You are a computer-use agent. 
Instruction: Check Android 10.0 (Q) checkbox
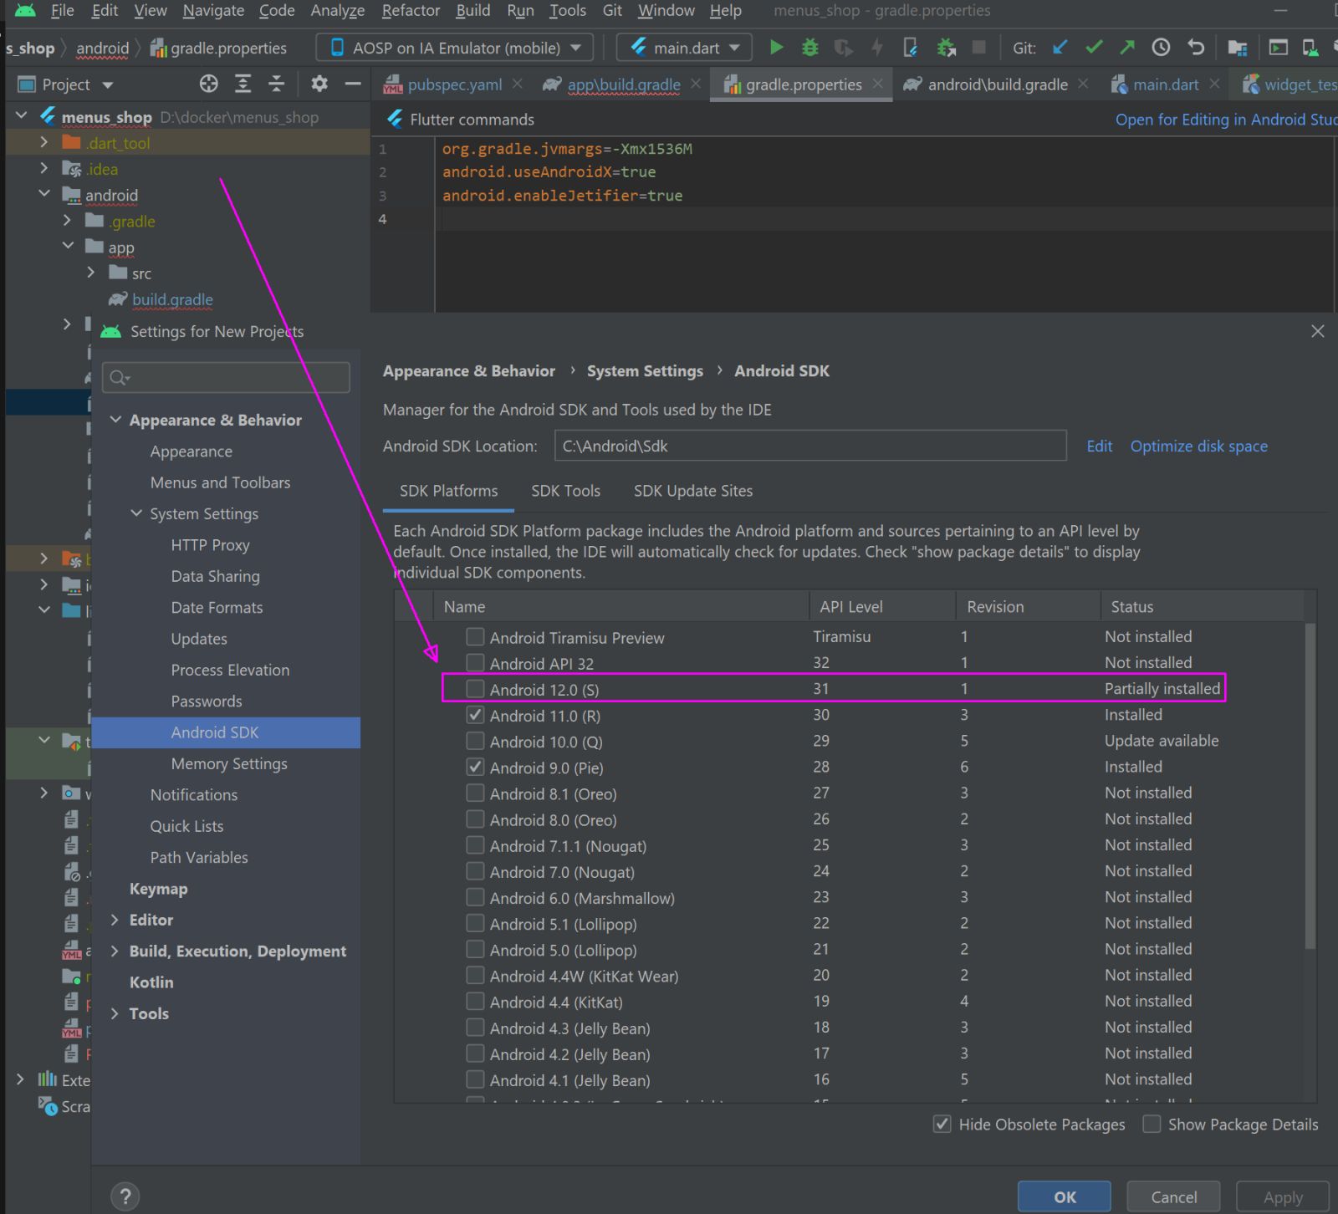click(x=475, y=741)
